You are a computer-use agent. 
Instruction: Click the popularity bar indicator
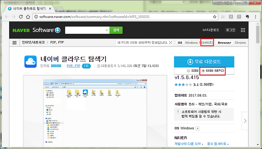tap(56, 66)
